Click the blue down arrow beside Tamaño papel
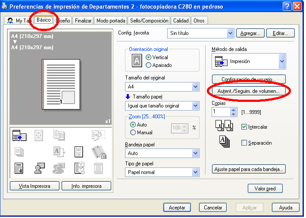Screen dimensions: 306x218 pyautogui.click(x=128, y=97)
